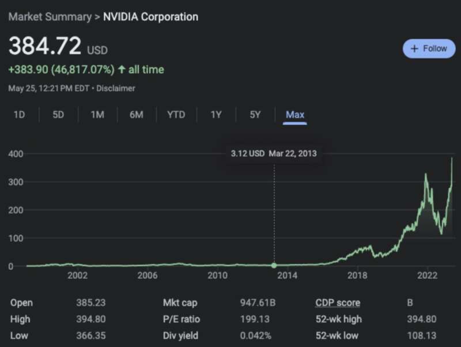Choose the 1Y chart range
The image size is (461, 347).
[216, 114]
